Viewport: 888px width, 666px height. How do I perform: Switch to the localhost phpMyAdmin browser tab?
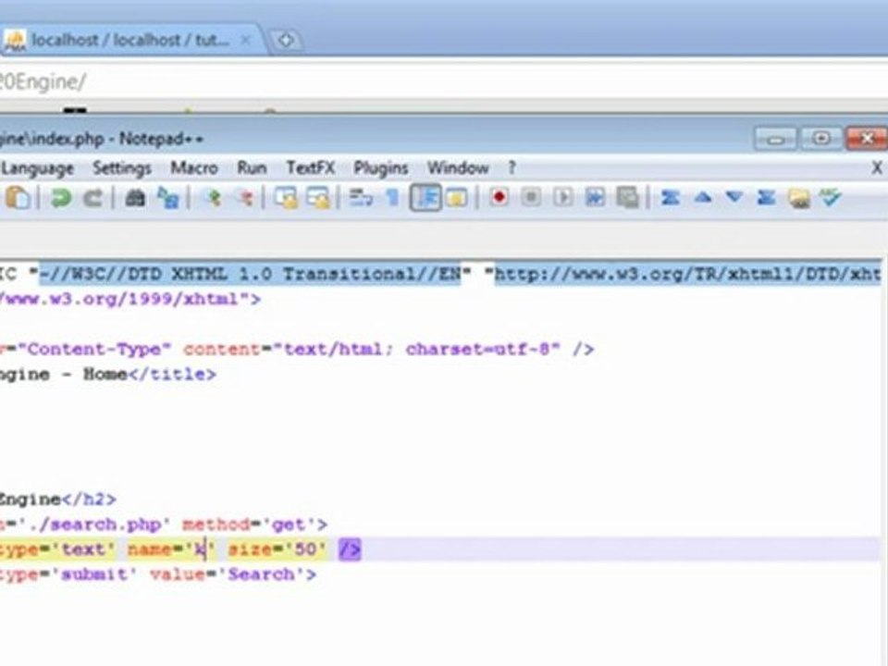(x=130, y=40)
